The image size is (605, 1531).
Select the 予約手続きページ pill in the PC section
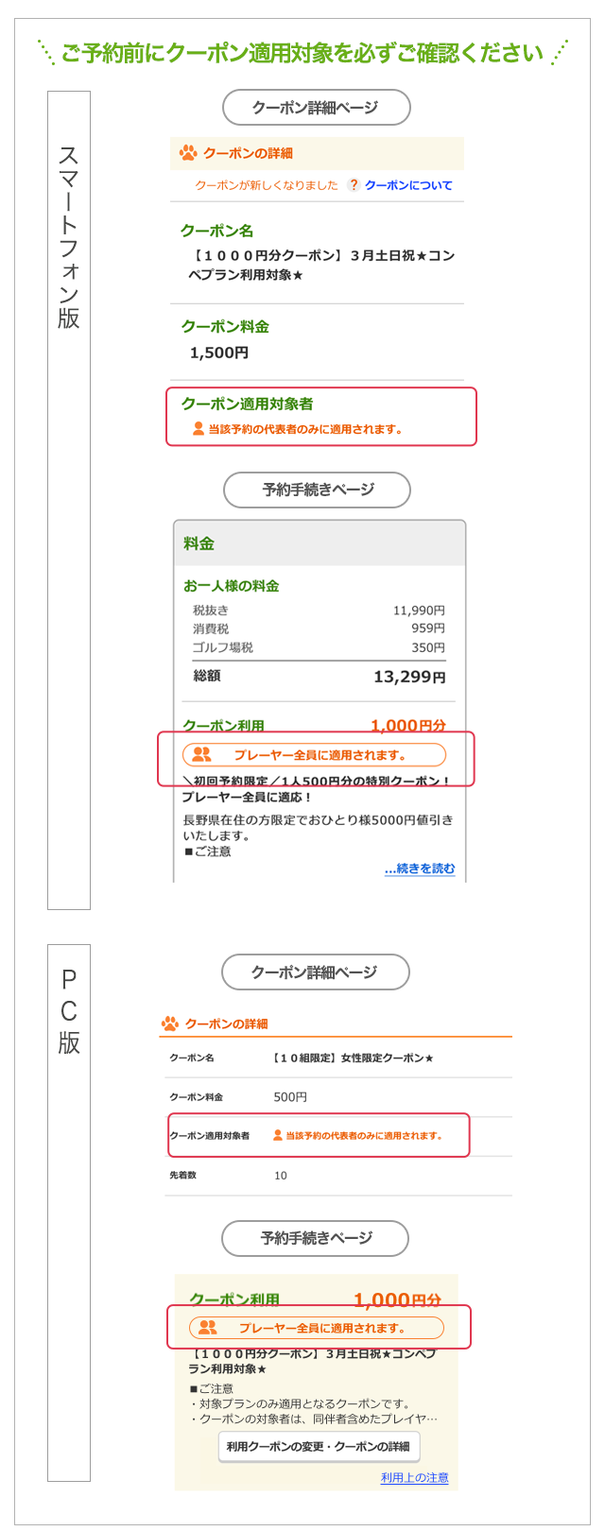(316, 1238)
